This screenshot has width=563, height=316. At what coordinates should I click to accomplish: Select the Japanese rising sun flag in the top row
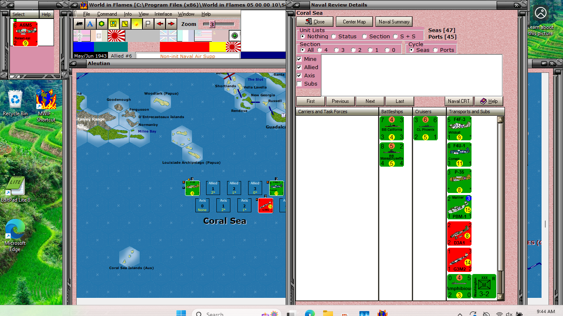116,36
